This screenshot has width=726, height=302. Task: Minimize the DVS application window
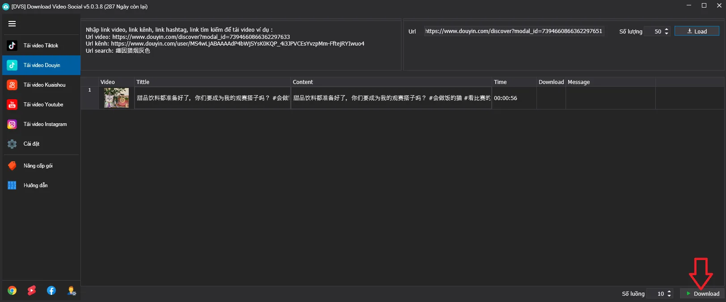pyautogui.click(x=689, y=5)
